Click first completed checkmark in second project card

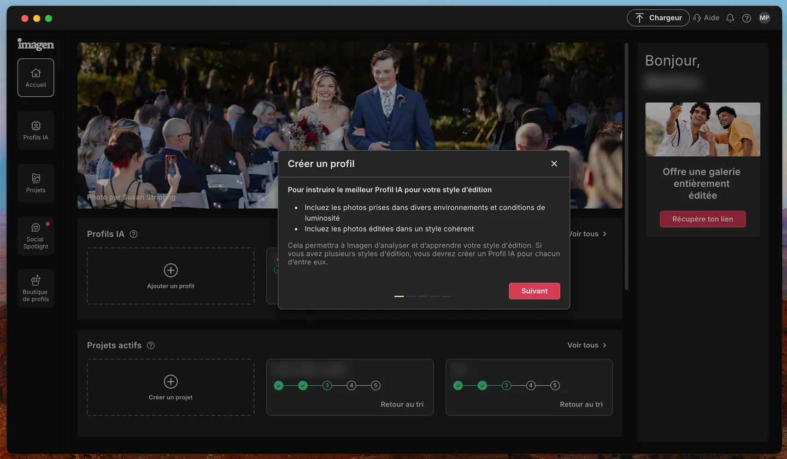(458, 386)
